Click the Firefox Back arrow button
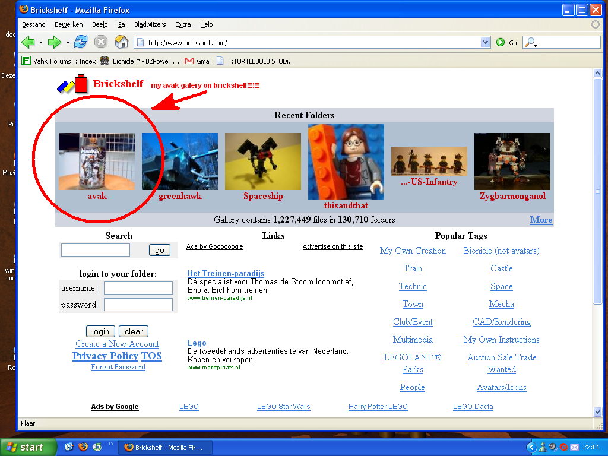Image resolution: width=608 pixels, height=456 pixels. (x=28, y=42)
